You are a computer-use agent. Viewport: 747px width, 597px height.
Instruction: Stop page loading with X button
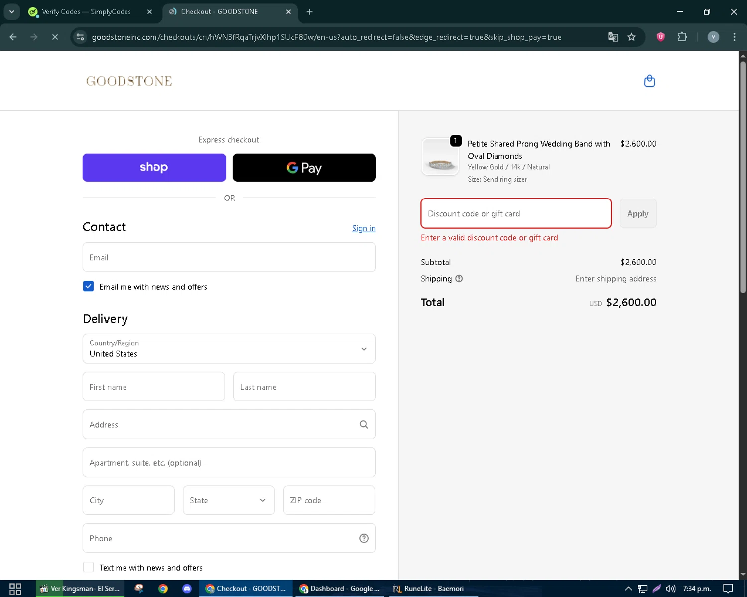point(55,37)
